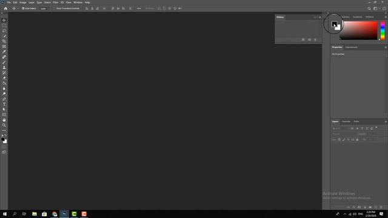The height and width of the screenshot is (218, 388).
Task: Open Fill dropdown in Layers panel
Action: point(370,140)
